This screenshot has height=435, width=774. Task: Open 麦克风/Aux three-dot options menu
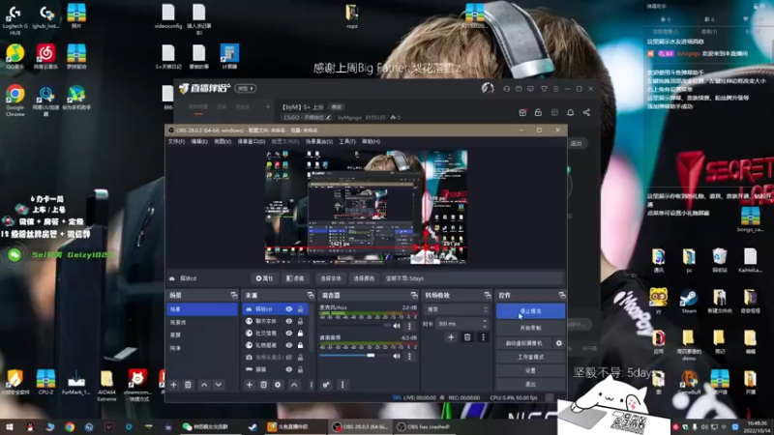point(409,326)
